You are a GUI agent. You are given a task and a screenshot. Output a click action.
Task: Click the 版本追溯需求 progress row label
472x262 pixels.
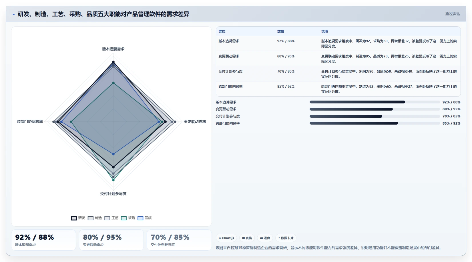[x=226, y=102]
